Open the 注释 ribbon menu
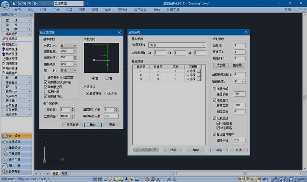The height and width of the screenshot is (182, 307). point(43,10)
